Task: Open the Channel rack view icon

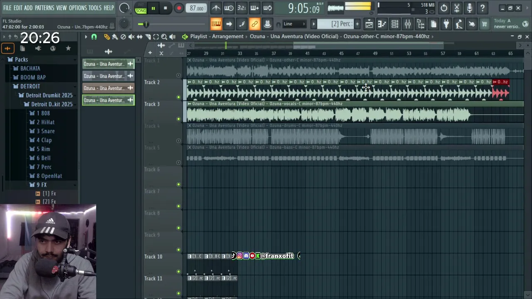Action: pos(395,24)
